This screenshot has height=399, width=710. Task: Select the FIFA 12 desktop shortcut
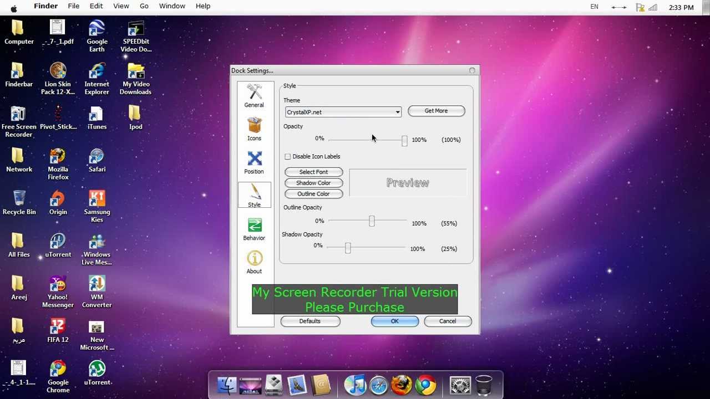58,330
